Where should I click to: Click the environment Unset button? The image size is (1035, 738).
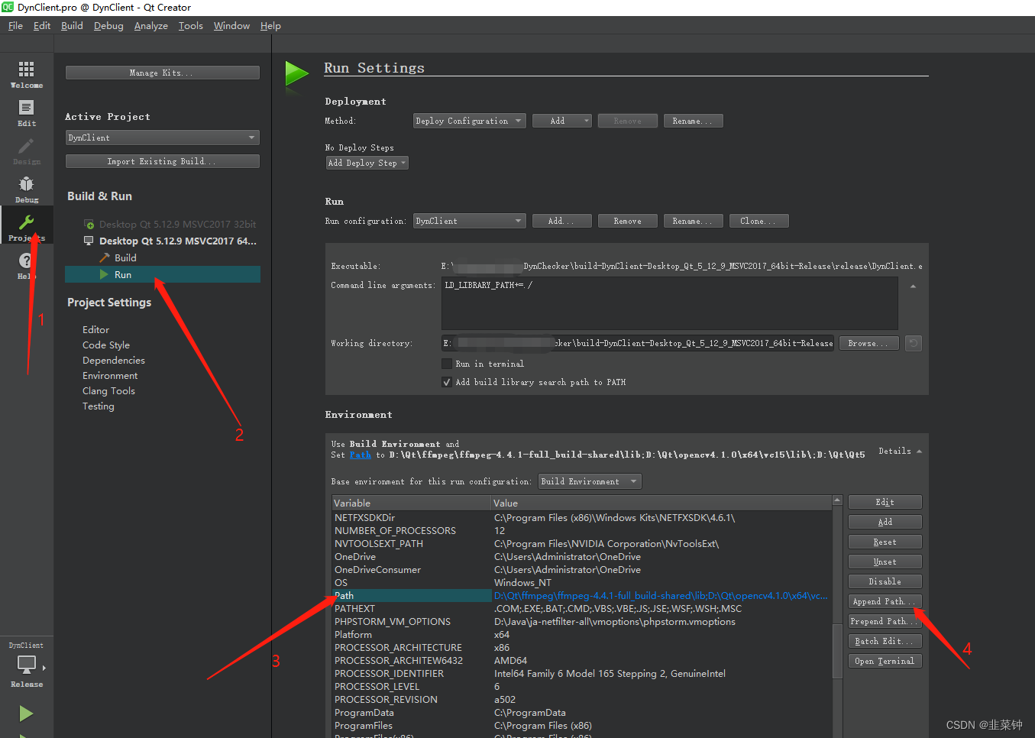885,562
